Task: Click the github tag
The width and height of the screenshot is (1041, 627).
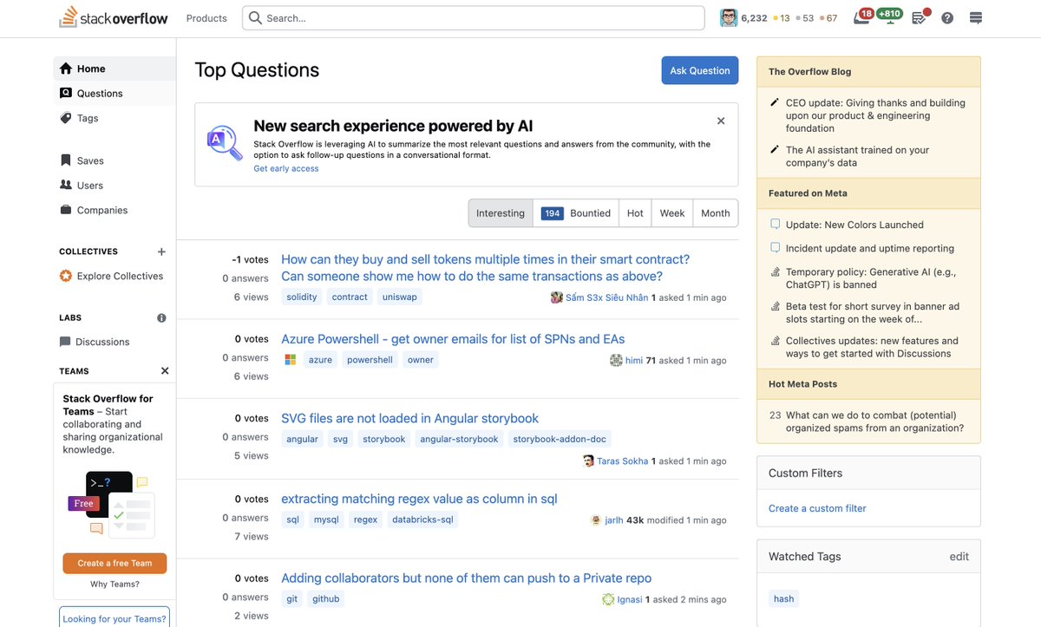Action: [x=326, y=598]
